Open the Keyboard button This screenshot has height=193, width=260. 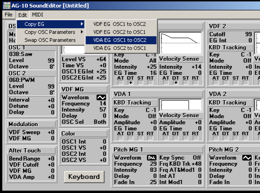[x=84, y=177]
